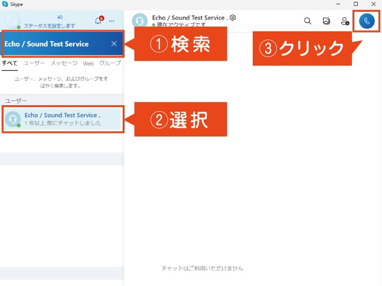Image resolution: width=382 pixels, height=286 pixels.
Task: Open your profile avatar picture
Action: tap(13, 21)
